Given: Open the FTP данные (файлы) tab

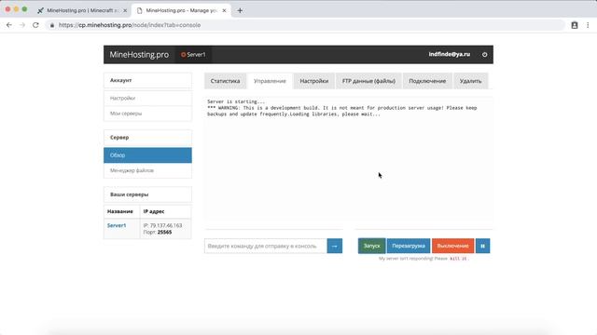Looking at the screenshot, I should coord(368,81).
